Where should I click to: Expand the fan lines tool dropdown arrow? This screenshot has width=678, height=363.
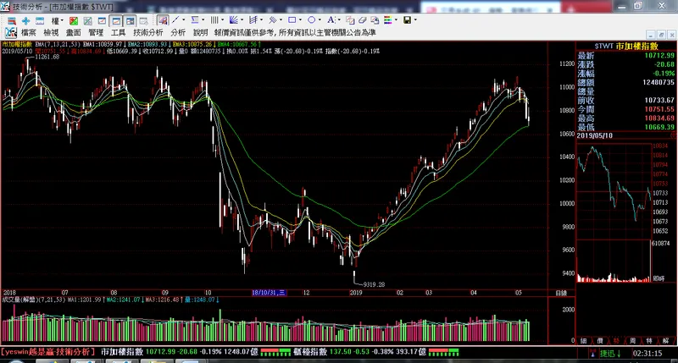pos(242,19)
